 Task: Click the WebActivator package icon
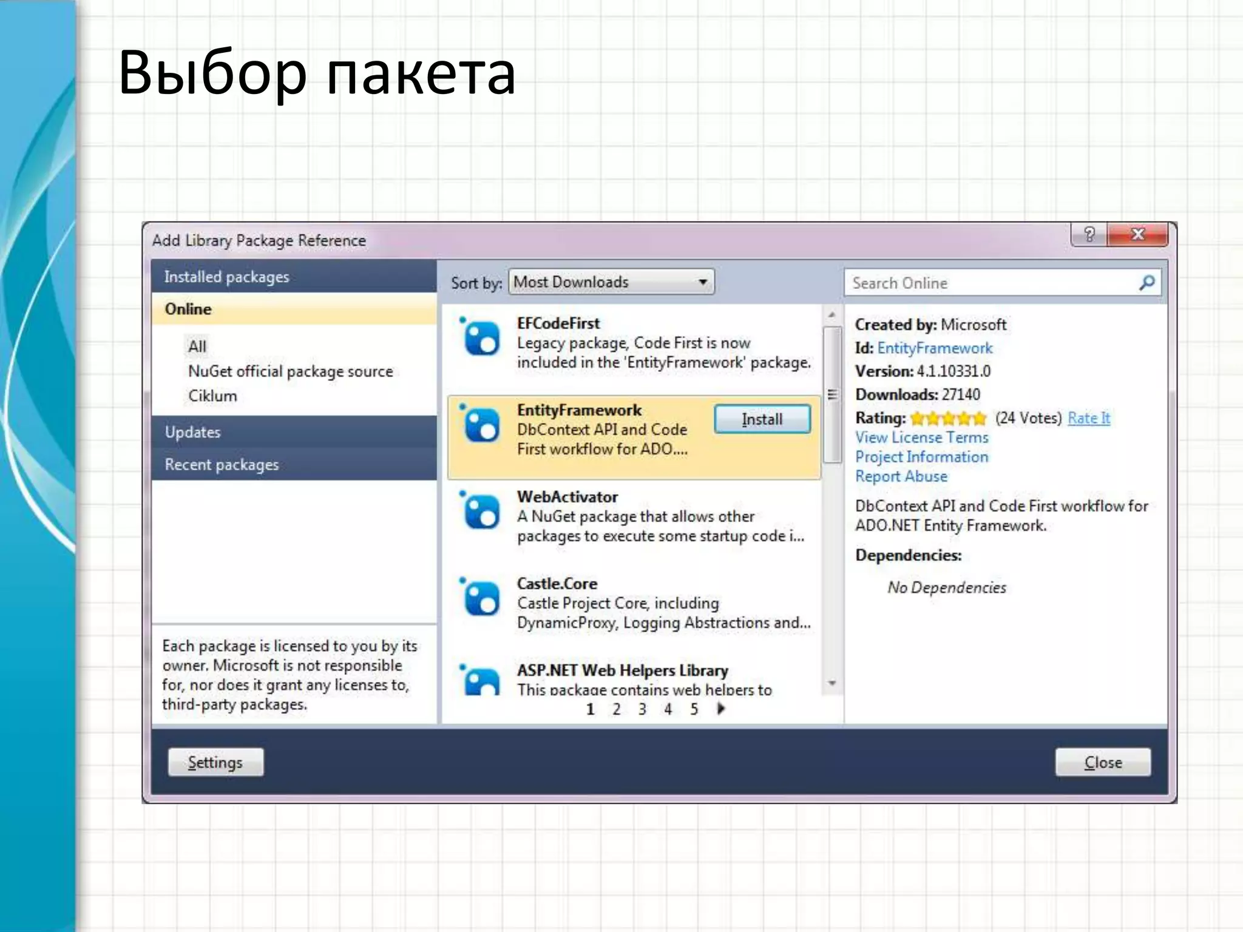click(x=481, y=511)
